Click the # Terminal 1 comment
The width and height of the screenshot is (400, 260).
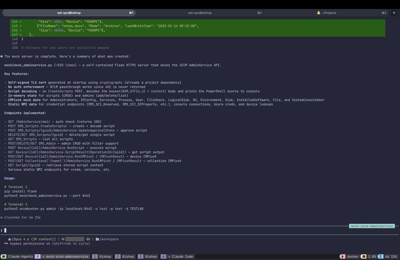pos(16,187)
